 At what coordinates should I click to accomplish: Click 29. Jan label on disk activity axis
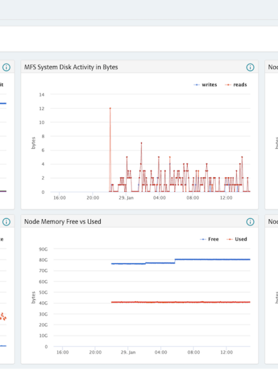(126, 198)
